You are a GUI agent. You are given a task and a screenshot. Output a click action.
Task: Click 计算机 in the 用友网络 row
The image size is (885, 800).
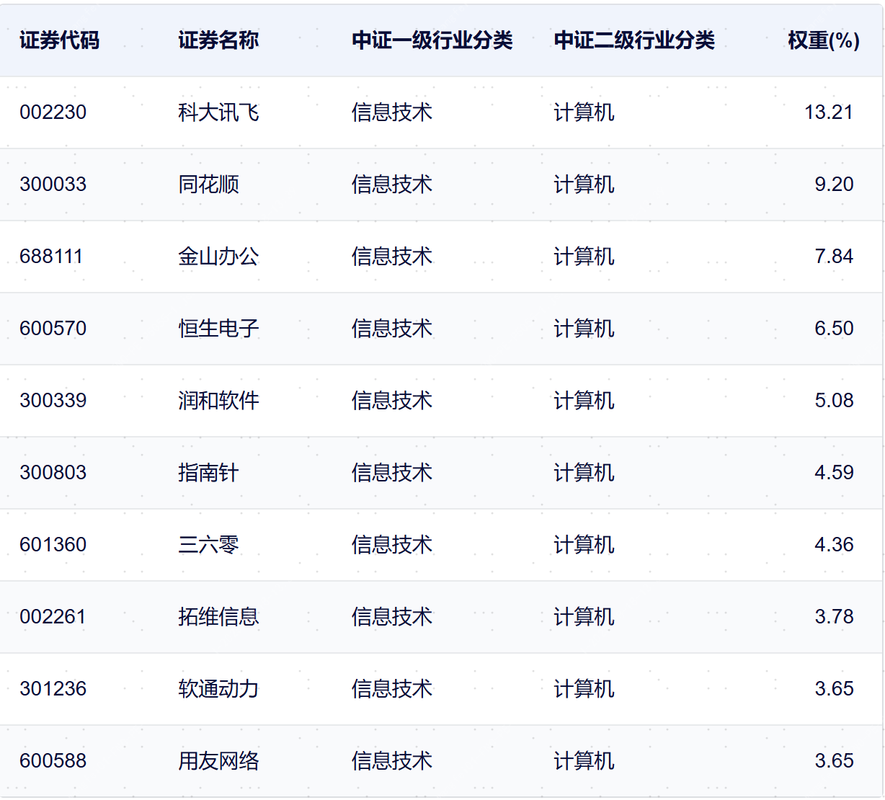click(584, 761)
